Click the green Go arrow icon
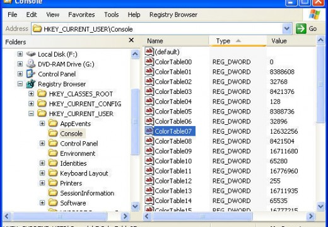 click(x=301, y=28)
